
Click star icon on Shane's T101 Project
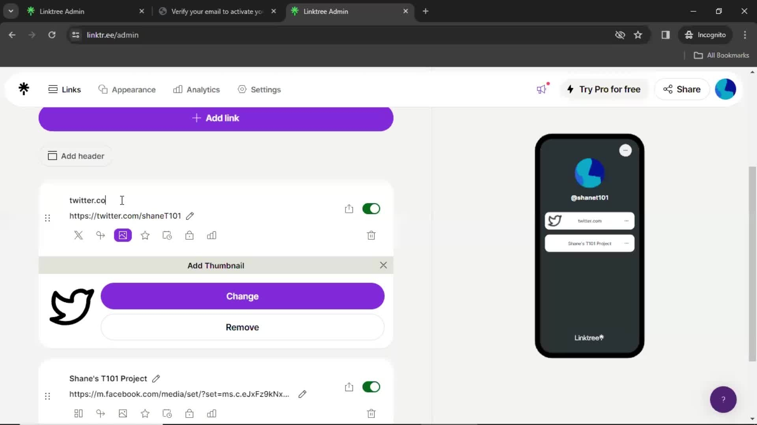click(145, 414)
